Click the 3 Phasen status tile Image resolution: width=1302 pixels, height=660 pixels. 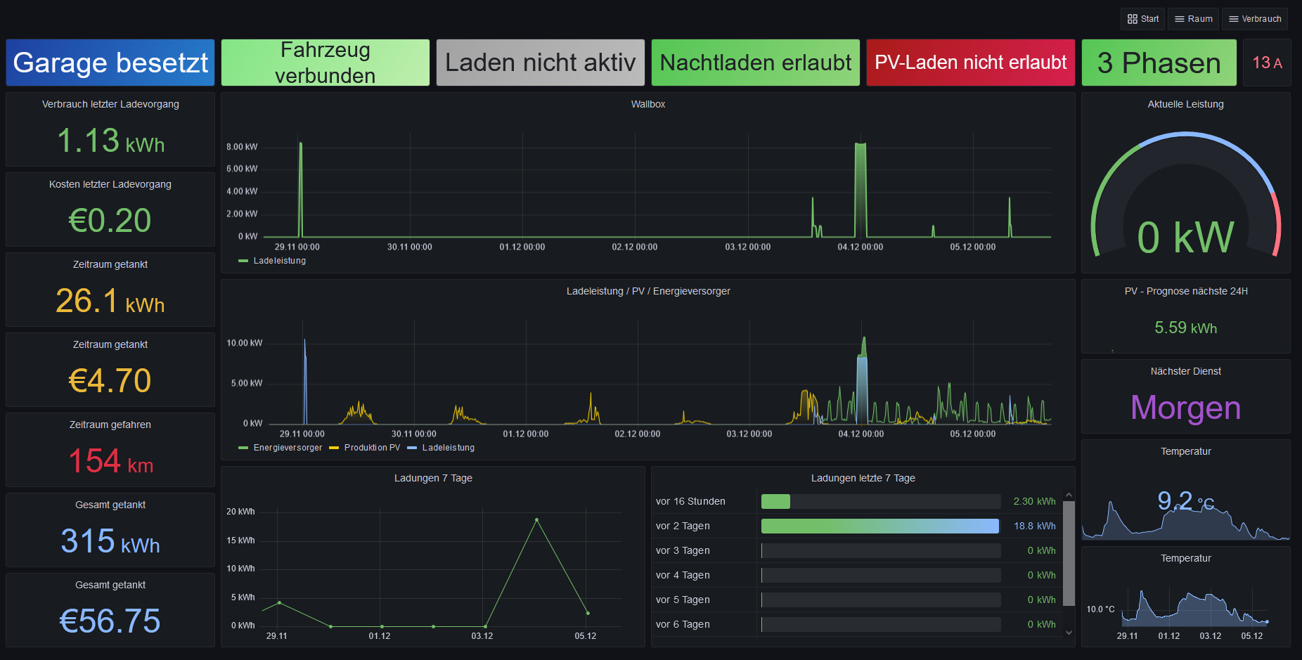[1159, 63]
